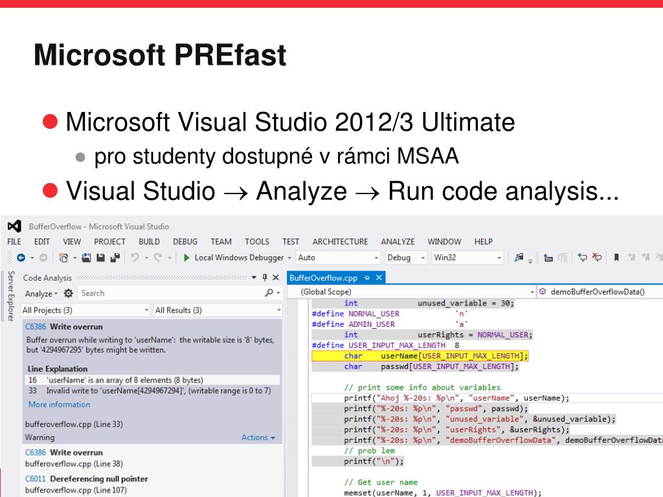This screenshot has height=497, width=663.
Task: Click the C6011 Dereferencing null pointer warning
Action: [x=152, y=484]
